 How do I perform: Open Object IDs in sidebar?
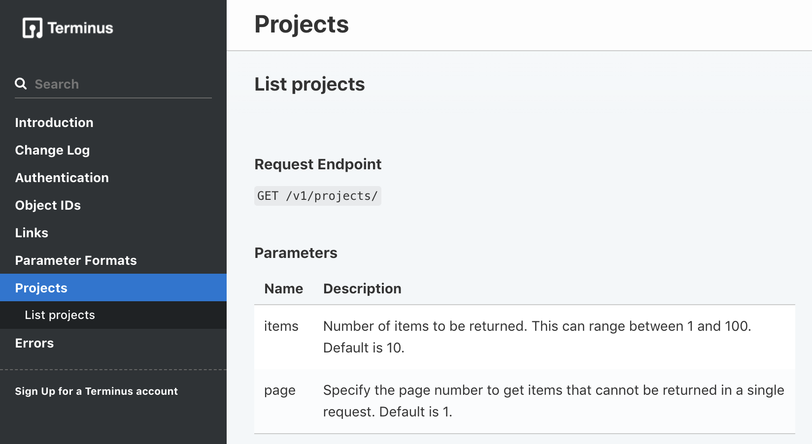coord(48,205)
